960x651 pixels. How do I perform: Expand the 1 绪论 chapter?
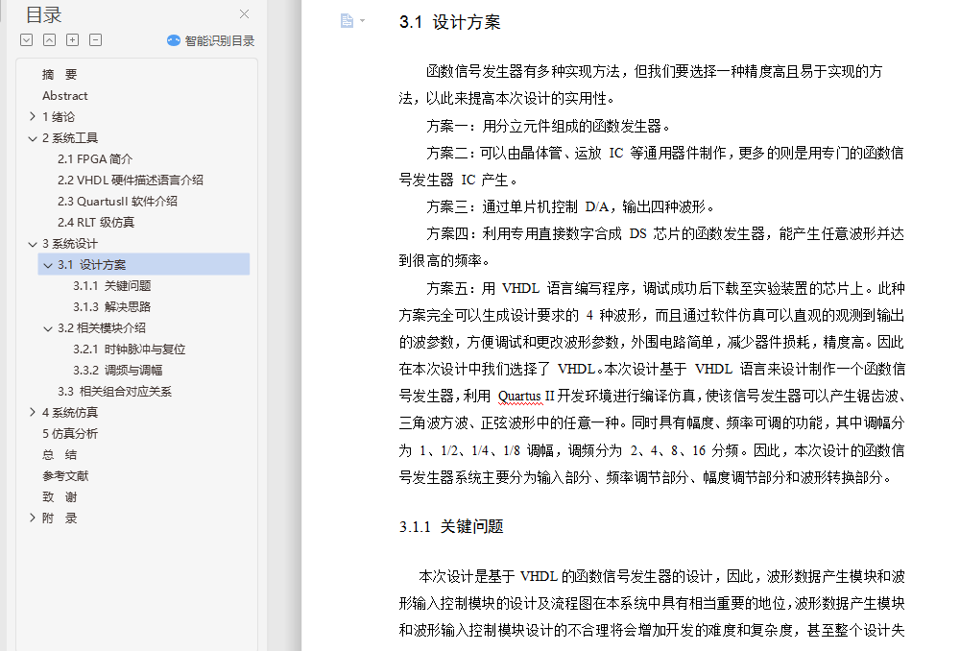tap(33, 116)
